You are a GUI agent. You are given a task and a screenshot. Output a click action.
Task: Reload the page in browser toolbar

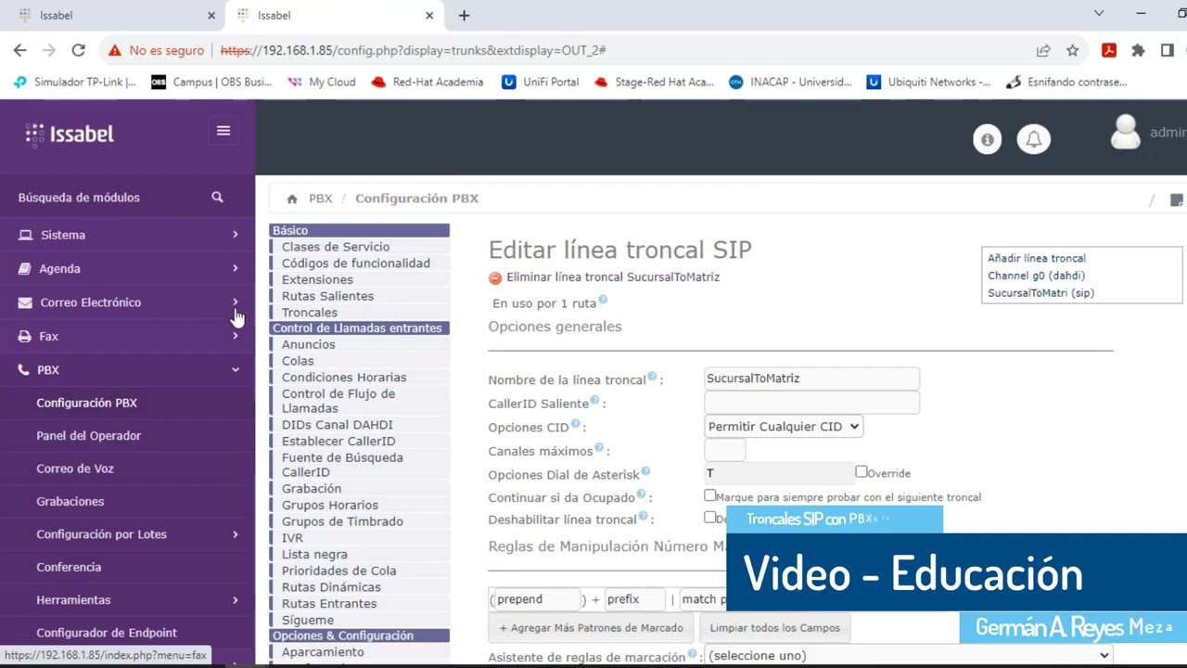pyautogui.click(x=78, y=50)
